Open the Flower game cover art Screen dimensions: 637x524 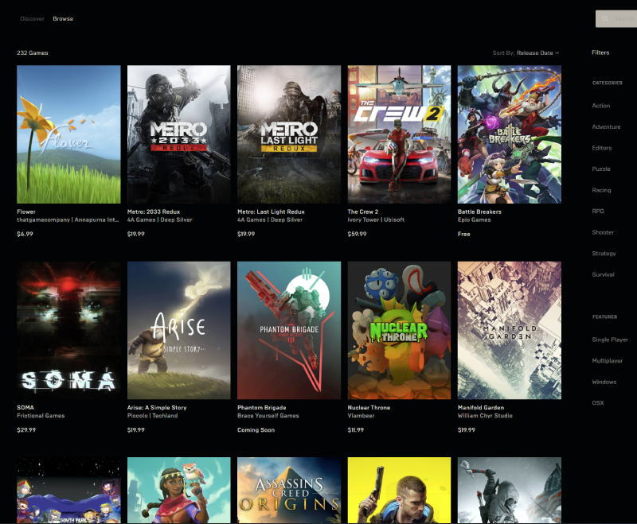pos(68,134)
